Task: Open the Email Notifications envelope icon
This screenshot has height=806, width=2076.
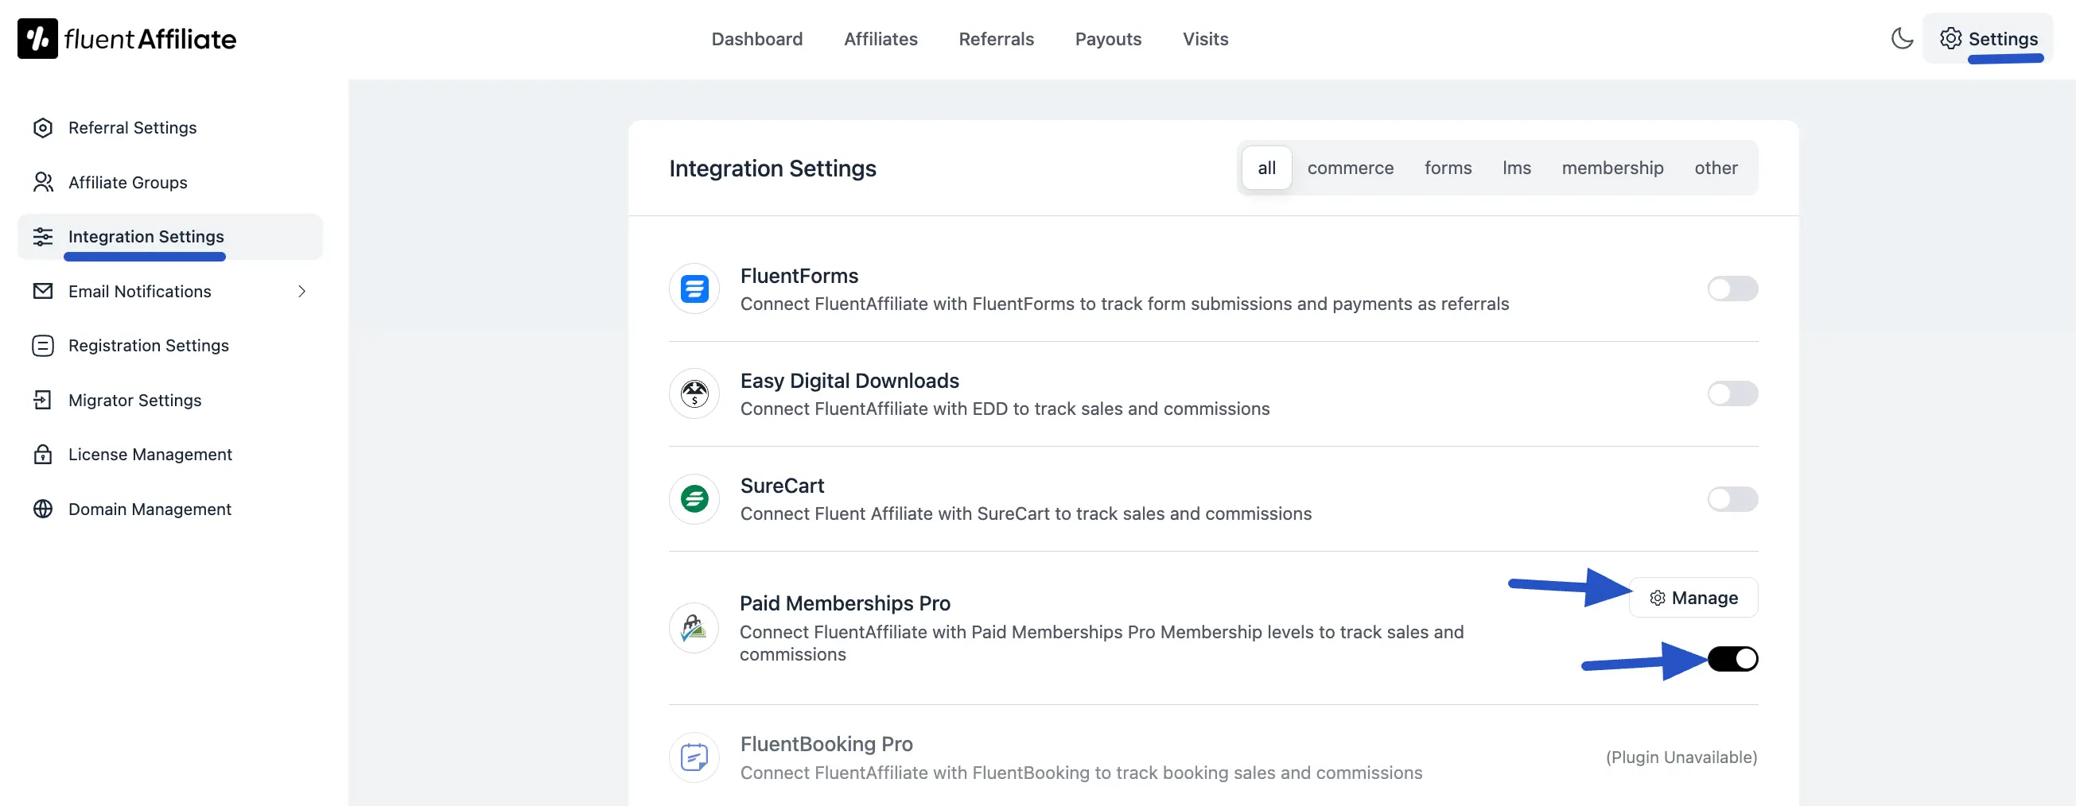Action: click(x=43, y=291)
